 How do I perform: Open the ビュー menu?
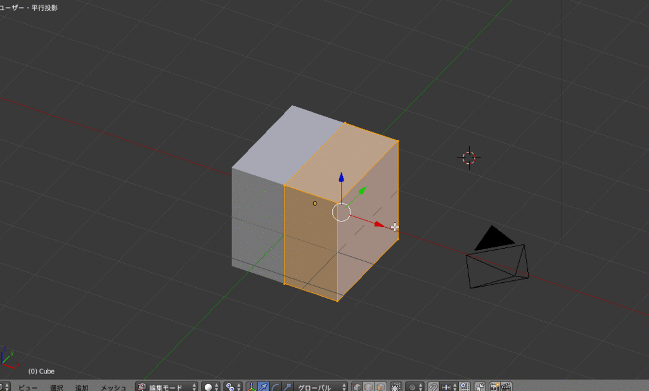28,388
